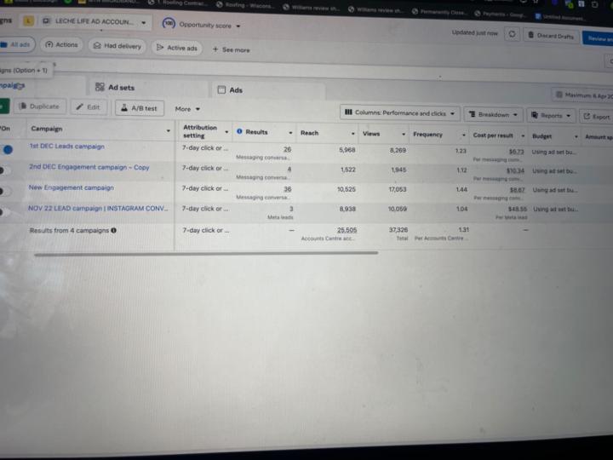Click the Views column header
This screenshot has height=460, width=613.
(371, 134)
